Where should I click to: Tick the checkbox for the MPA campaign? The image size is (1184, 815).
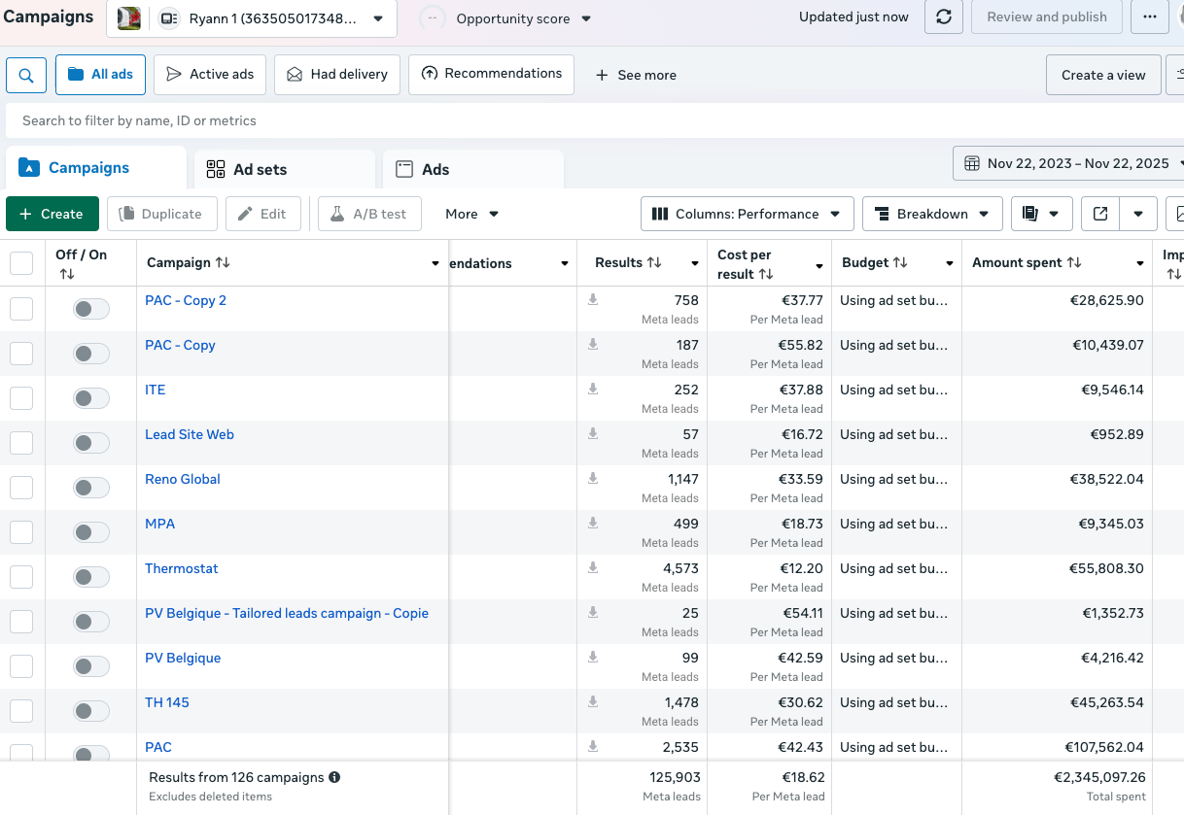(21, 532)
